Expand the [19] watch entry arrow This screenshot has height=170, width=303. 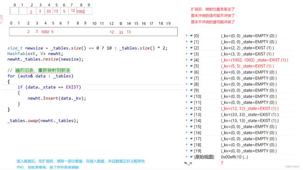click(x=186, y=151)
